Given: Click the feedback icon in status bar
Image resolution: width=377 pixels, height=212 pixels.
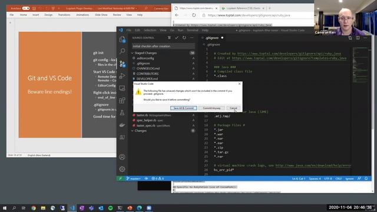Looking at the screenshot, I should click(x=359, y=178).
